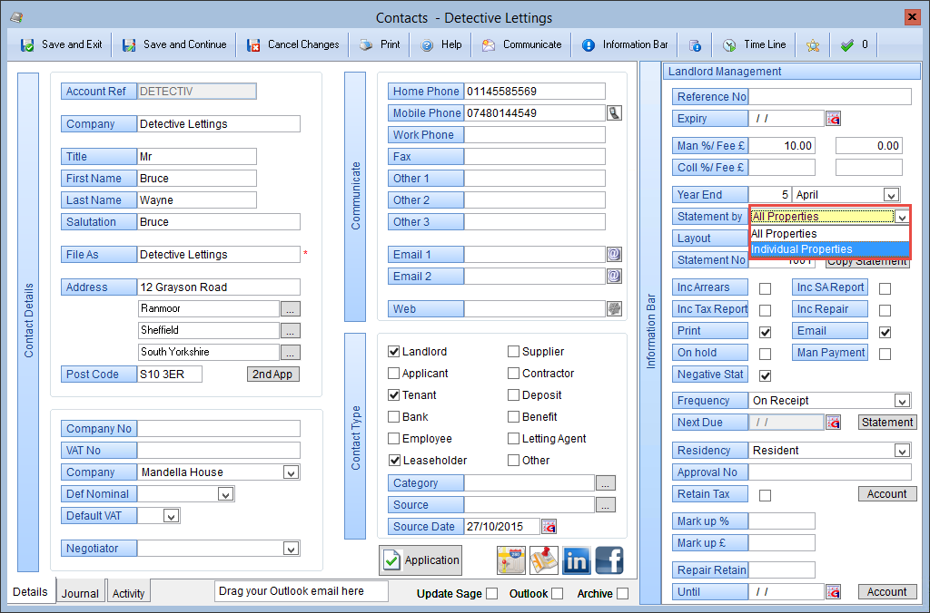Uncheck the Negative Stat checkbox
The height and width of the screenshot is (613, 930).
pos(765,375)
